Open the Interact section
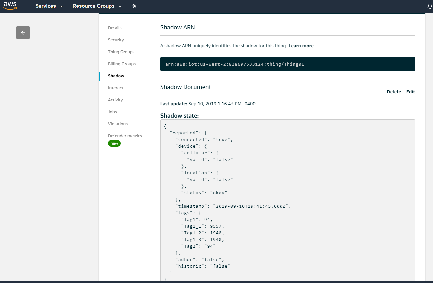This screenshot has width=433, height=283. click(116, 88)
